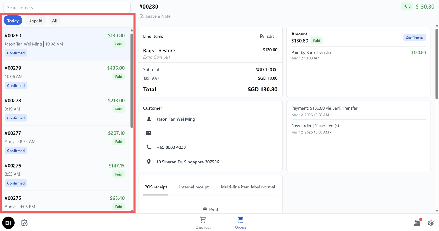Image resolution: width=439 pixels, height=231 pixels.
Task: Click the location pin icon in Customer card
Action: tap(149, 162)
